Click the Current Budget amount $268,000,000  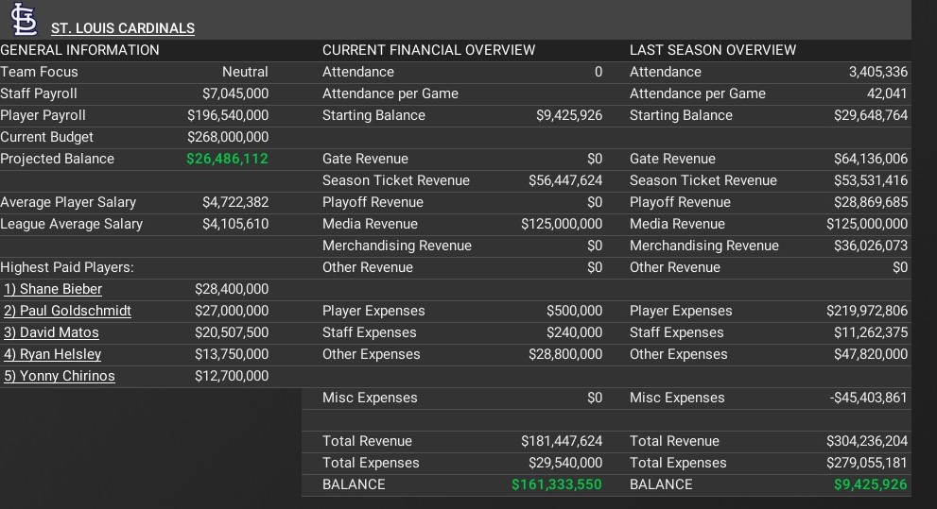point(228,137)
